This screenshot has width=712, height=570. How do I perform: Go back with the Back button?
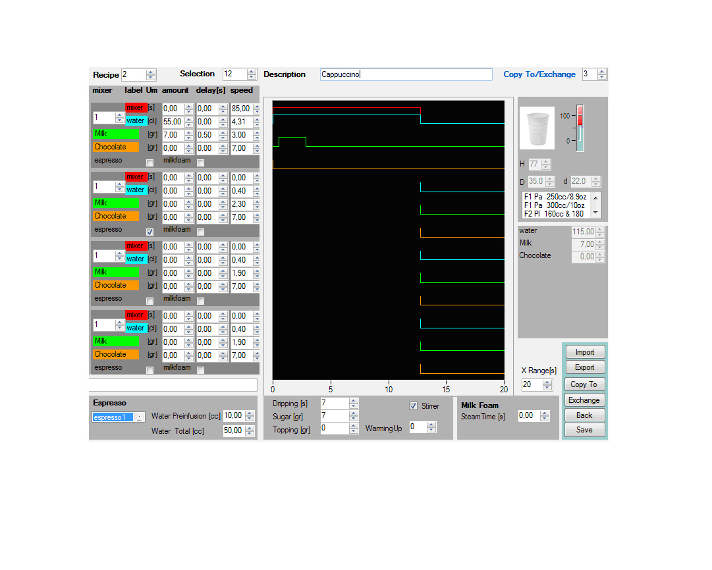pyautogui.click(x=584, y=415)
